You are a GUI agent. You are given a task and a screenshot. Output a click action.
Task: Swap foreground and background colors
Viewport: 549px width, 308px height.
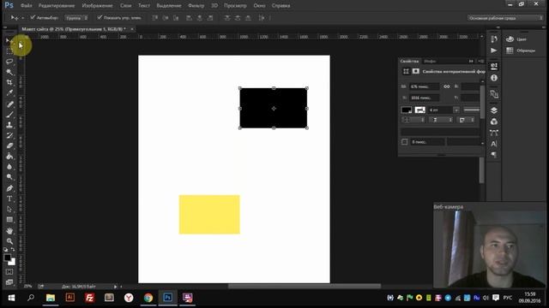coord(14,250)
